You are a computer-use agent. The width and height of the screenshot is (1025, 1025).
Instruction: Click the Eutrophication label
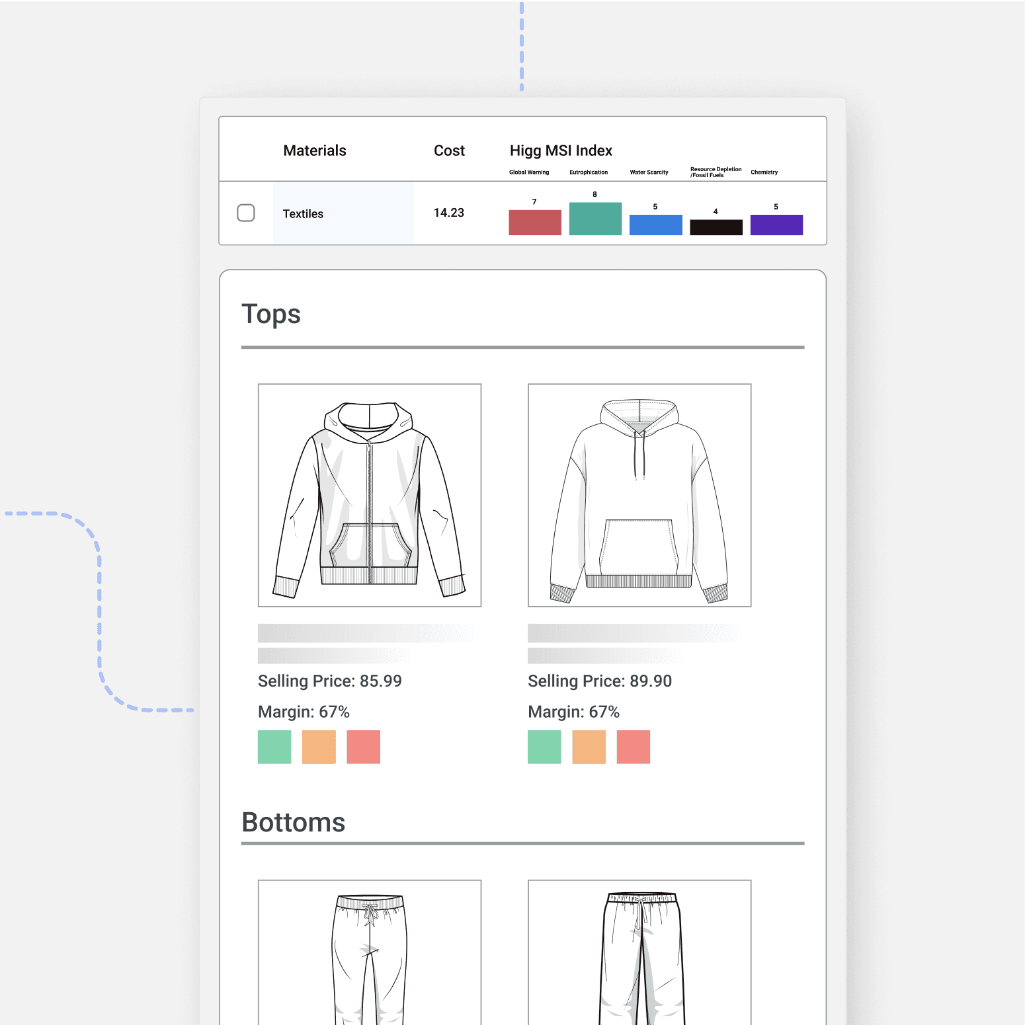(x=589, y=172)
